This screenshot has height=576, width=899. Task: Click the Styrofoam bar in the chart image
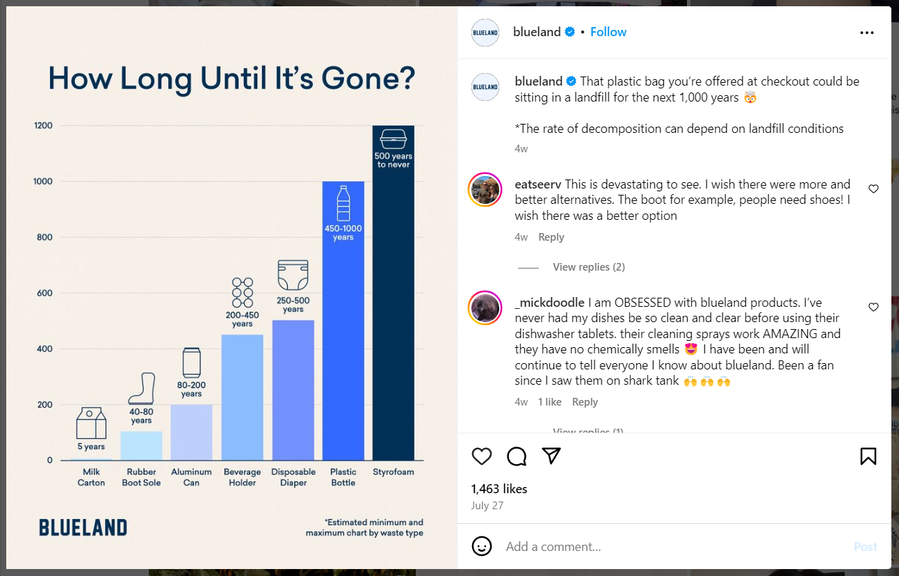(394, 313)
